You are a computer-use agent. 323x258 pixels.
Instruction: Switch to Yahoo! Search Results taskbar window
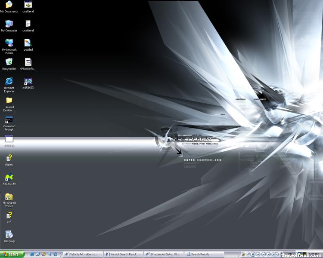coord(123,254)
